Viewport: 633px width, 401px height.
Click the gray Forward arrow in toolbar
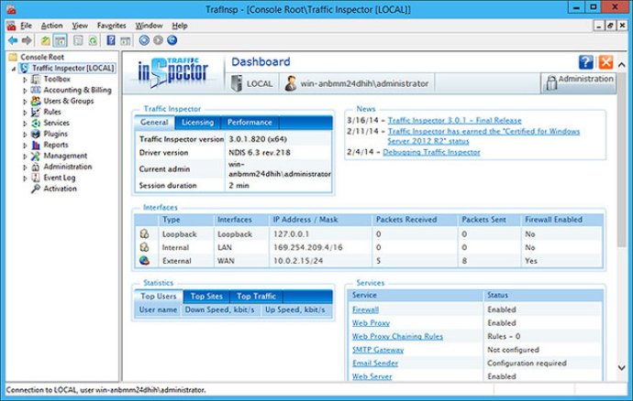(x=27, y=40)
